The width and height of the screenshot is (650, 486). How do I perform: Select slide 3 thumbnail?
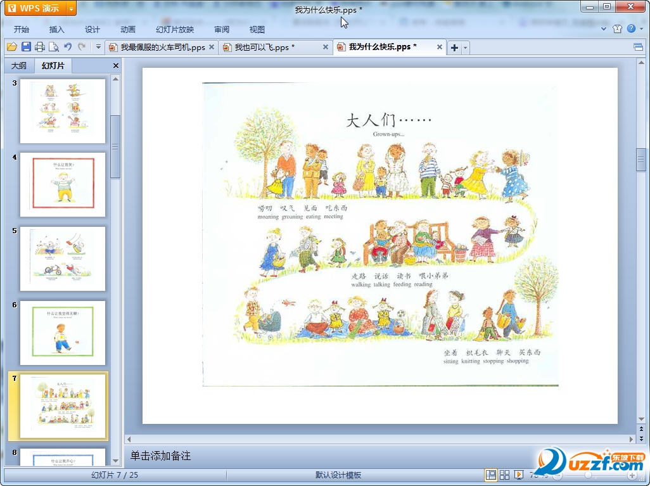click(x=63, y=111)
